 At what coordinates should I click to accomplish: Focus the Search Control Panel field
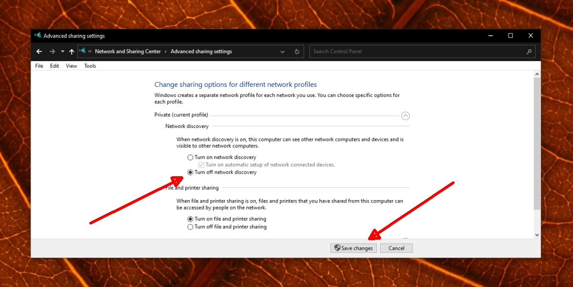pos(422,52)
